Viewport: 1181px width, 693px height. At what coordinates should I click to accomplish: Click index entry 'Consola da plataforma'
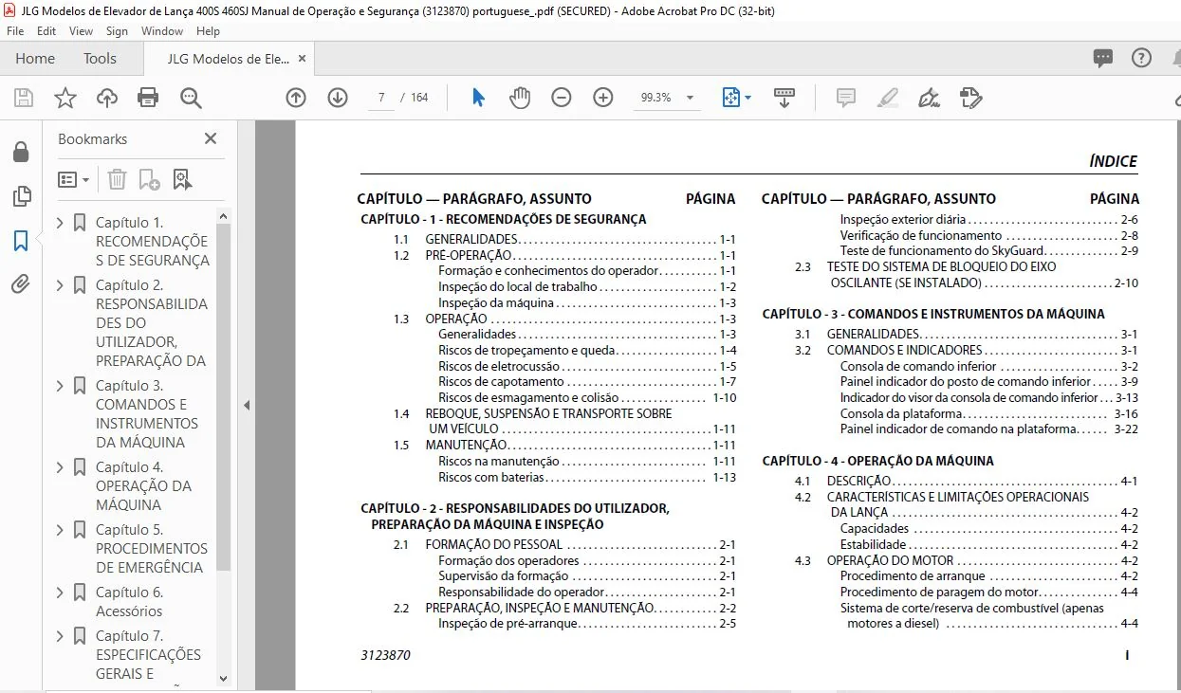(901, 413)
